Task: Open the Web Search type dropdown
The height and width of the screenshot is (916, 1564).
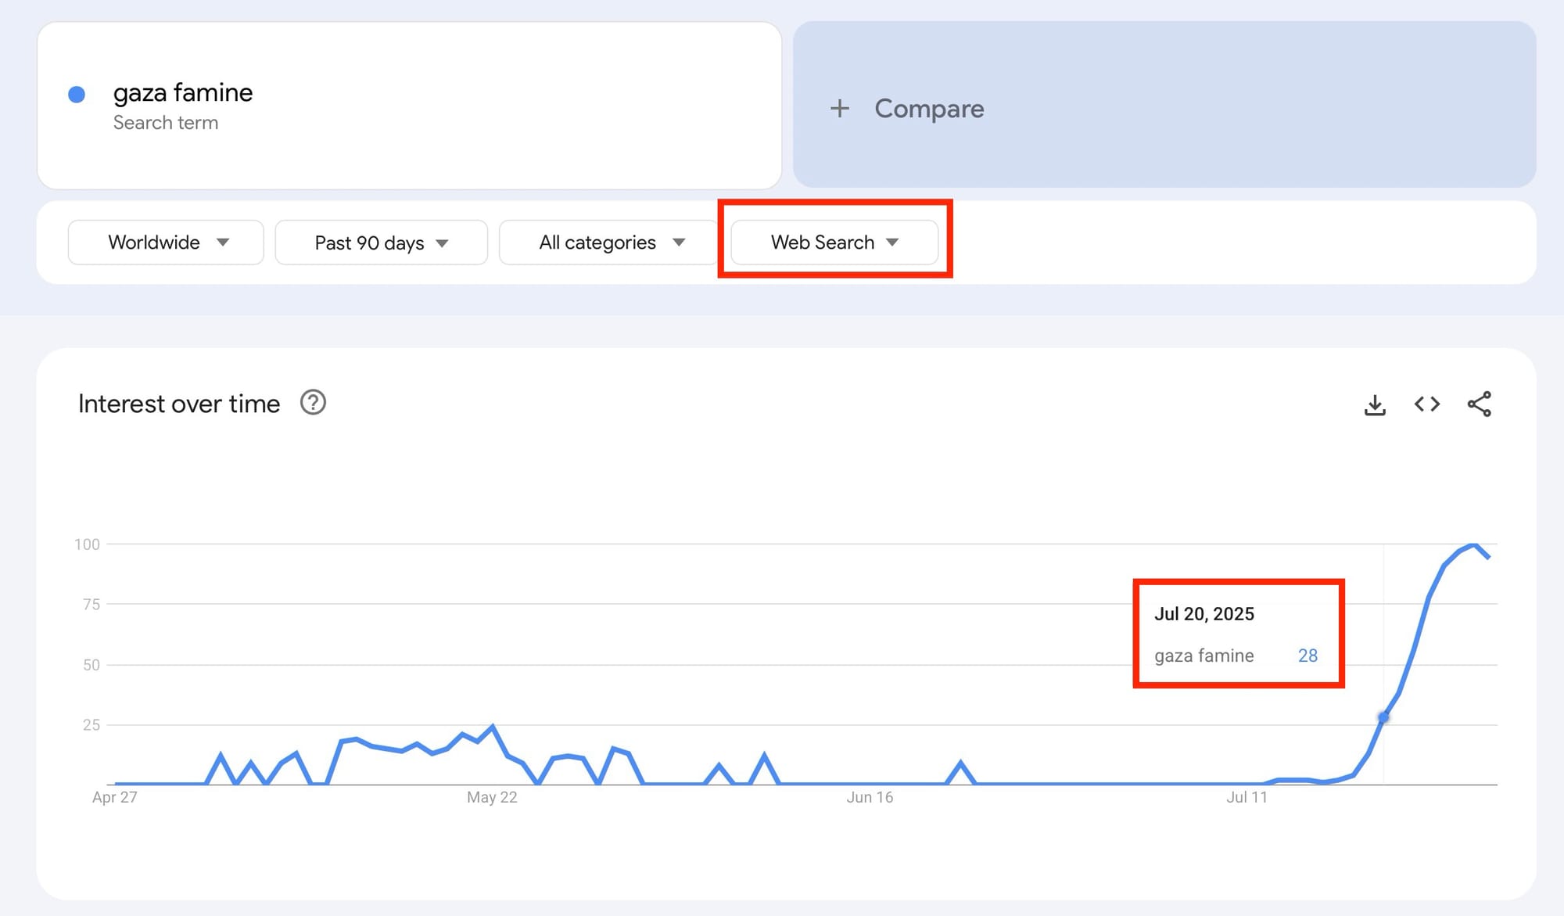Action: tap(834, 242)
